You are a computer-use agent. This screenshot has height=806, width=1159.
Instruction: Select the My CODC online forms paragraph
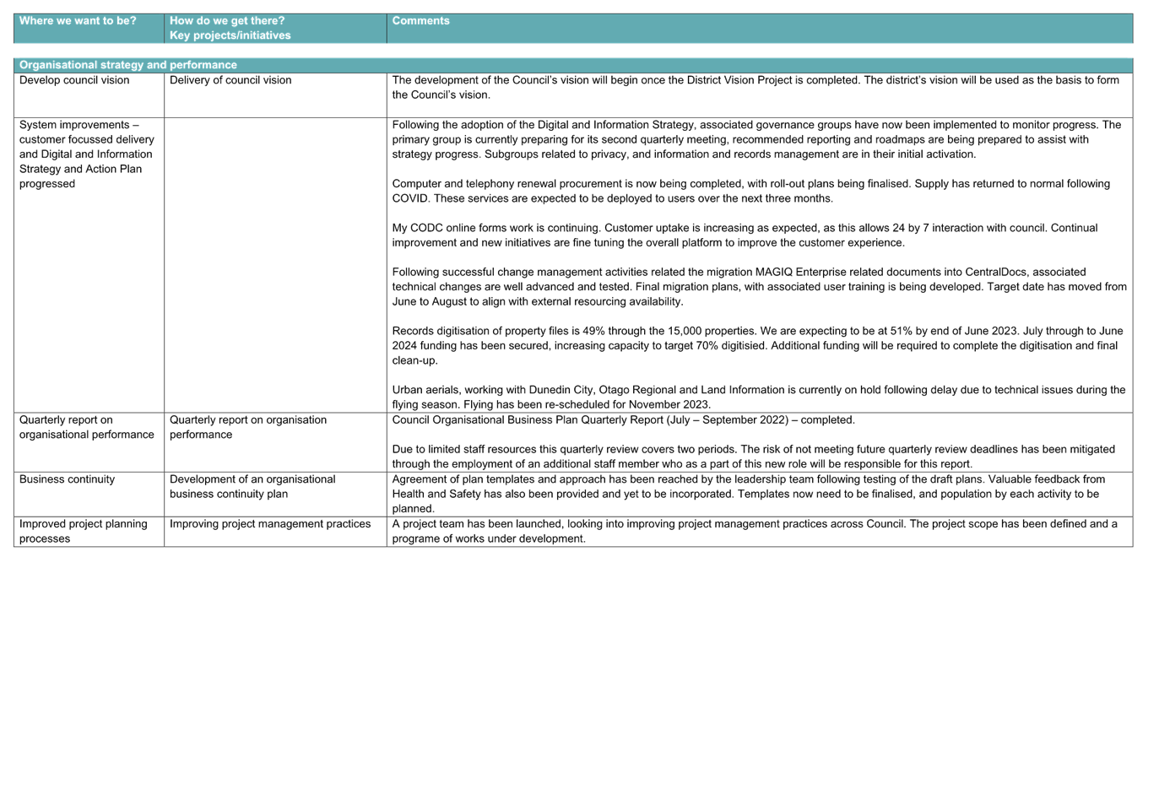(745, 235)
